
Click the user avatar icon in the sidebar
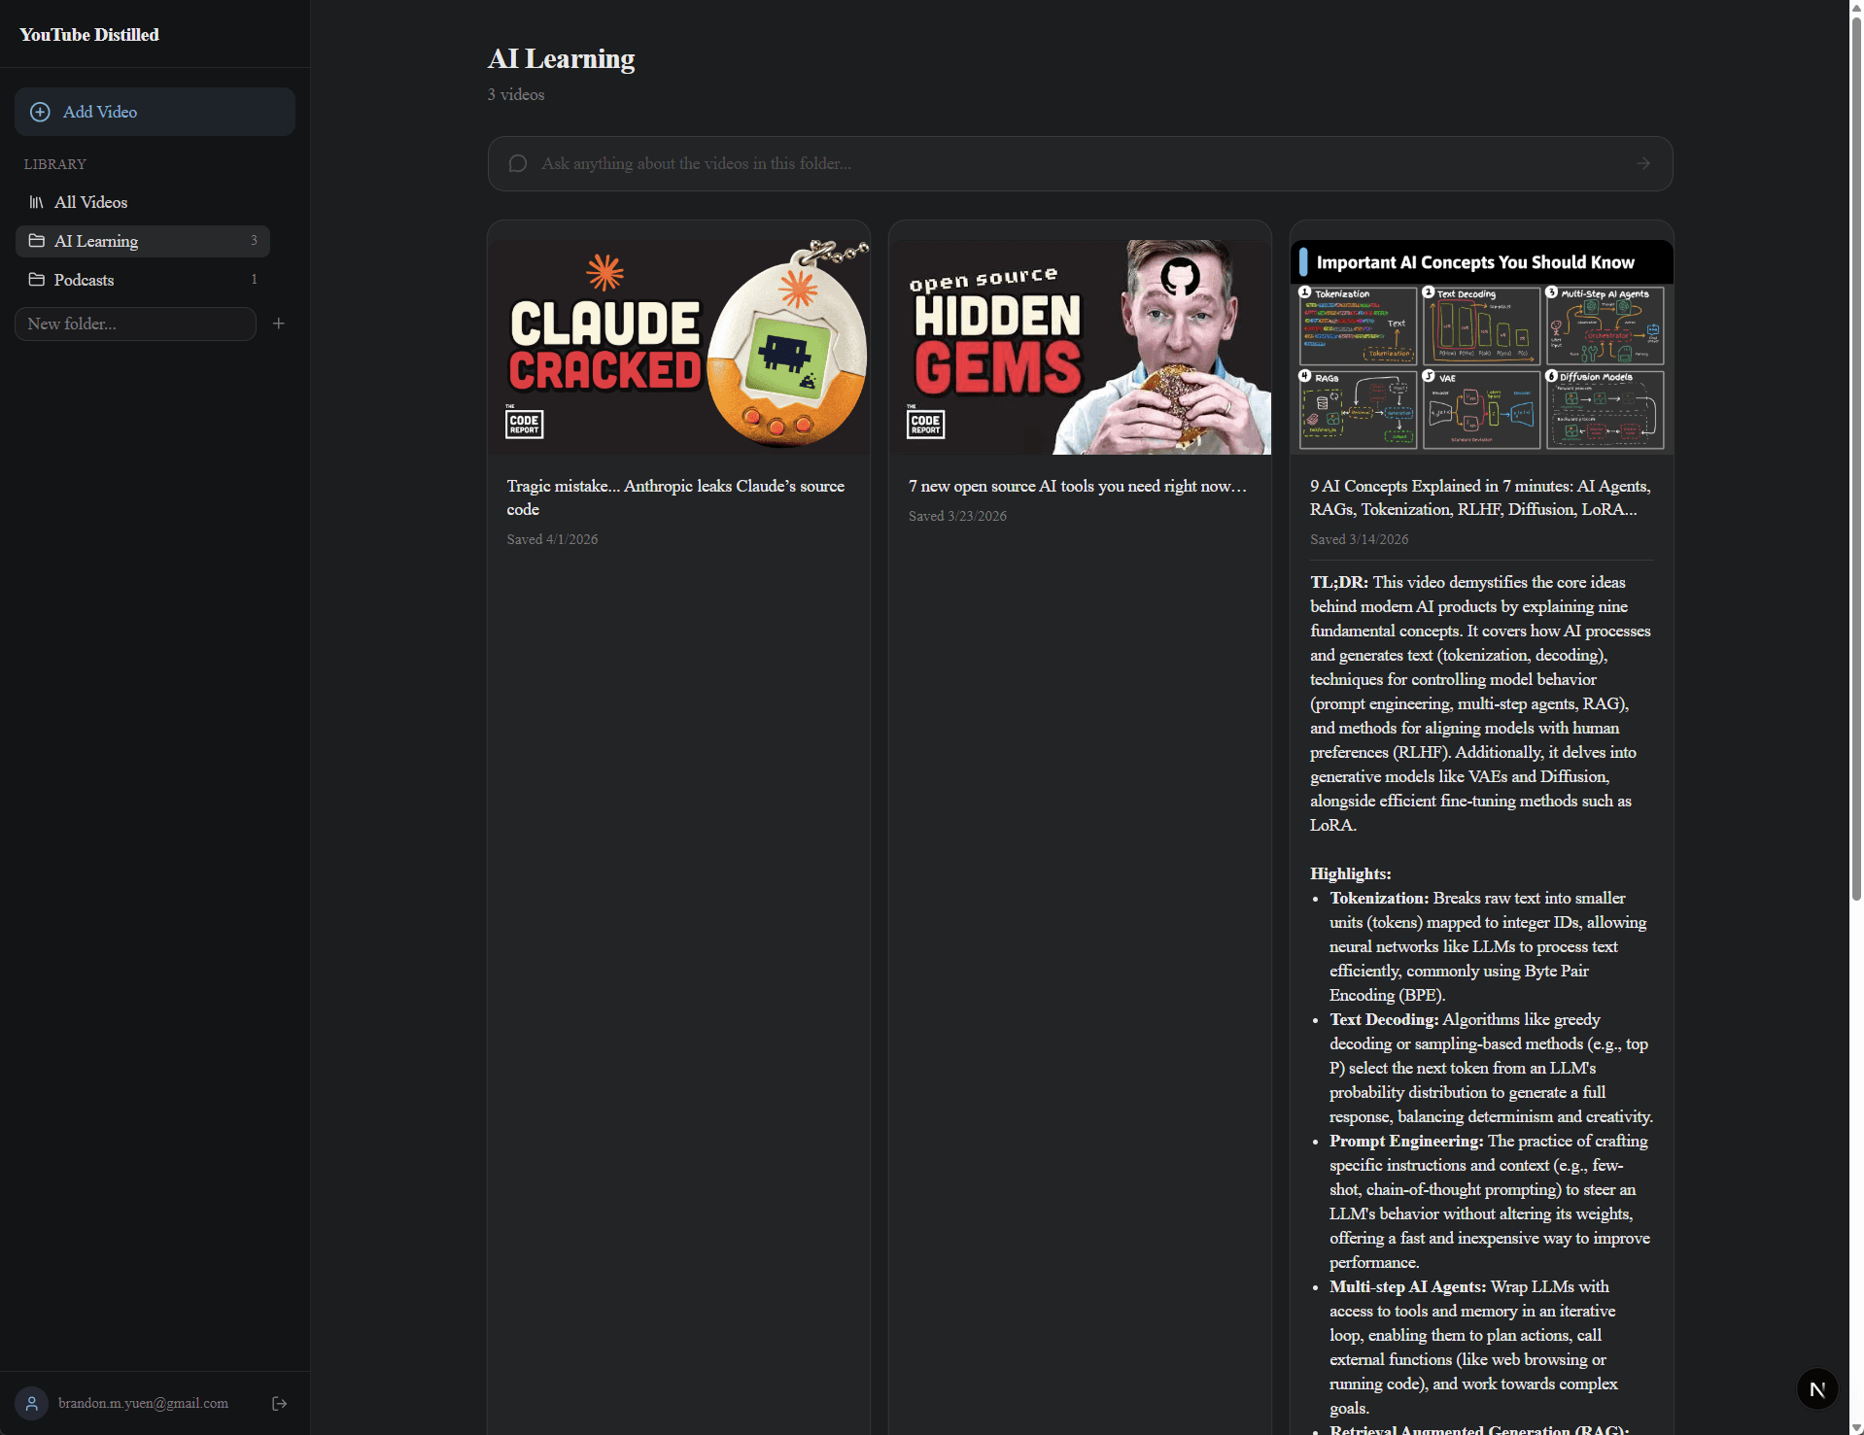coord(31,1403)
